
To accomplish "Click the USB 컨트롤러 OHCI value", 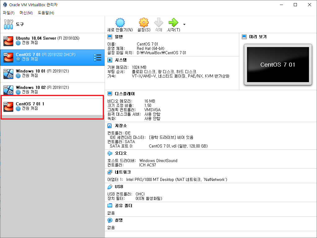I will 140,194.
